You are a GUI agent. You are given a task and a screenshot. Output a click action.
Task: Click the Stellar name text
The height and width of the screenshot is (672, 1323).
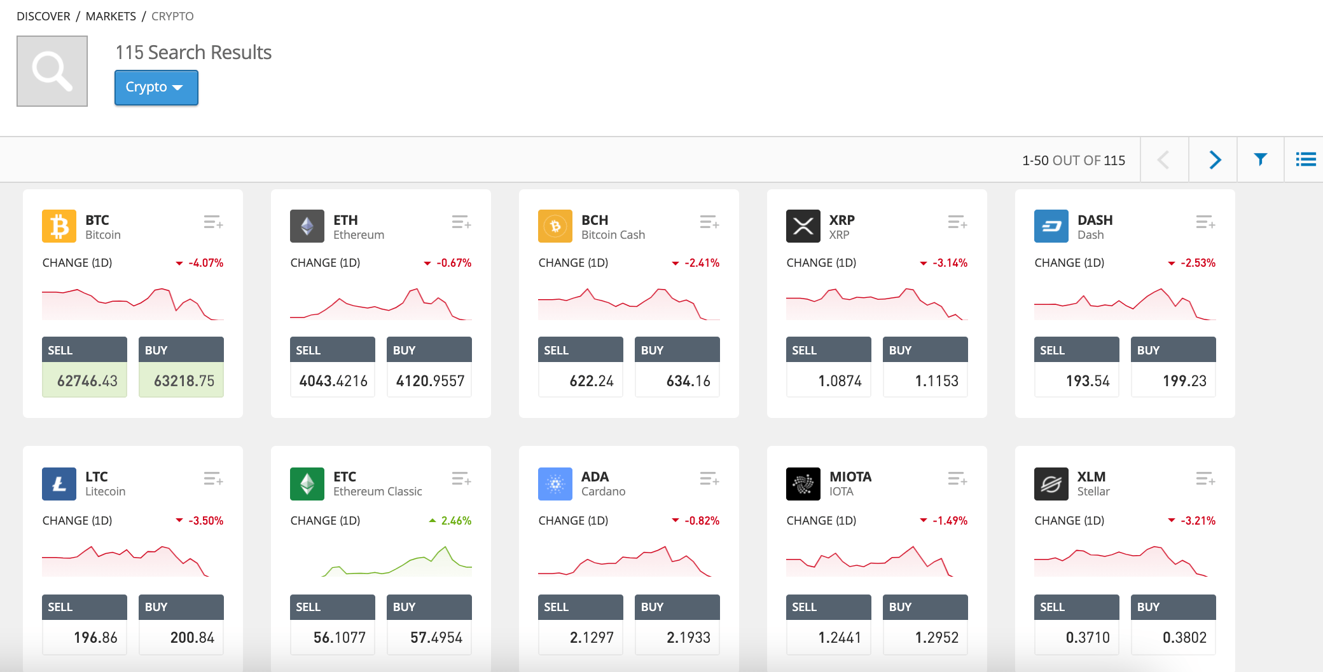[x=1093, y=492]
